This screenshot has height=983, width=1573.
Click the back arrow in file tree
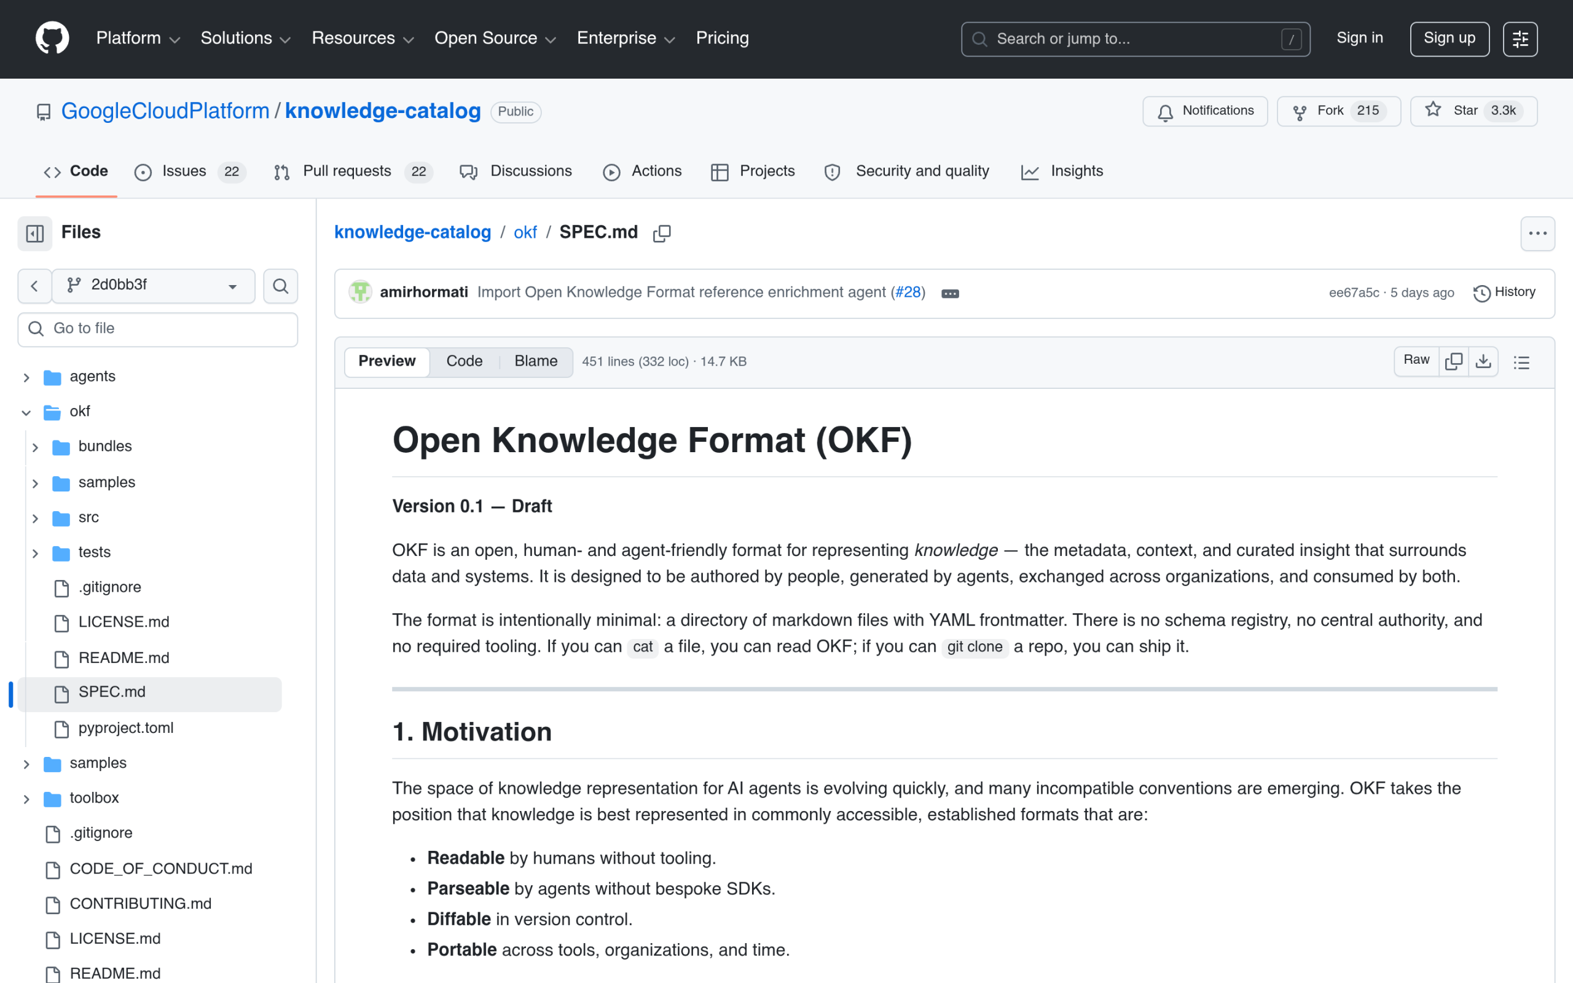coord(34,286)
